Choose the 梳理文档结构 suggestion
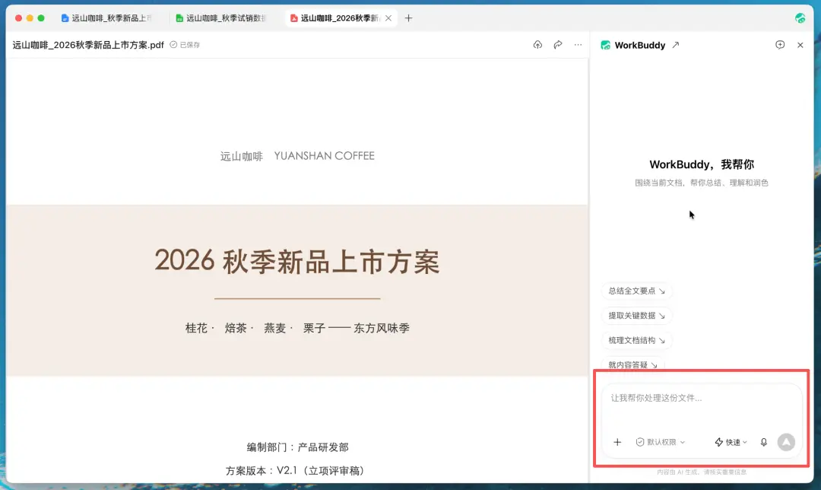821x490 pixels. (637, 340)
